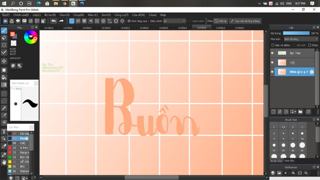Select the Eraser tool
320x180 pixels.
pos(4,38)
